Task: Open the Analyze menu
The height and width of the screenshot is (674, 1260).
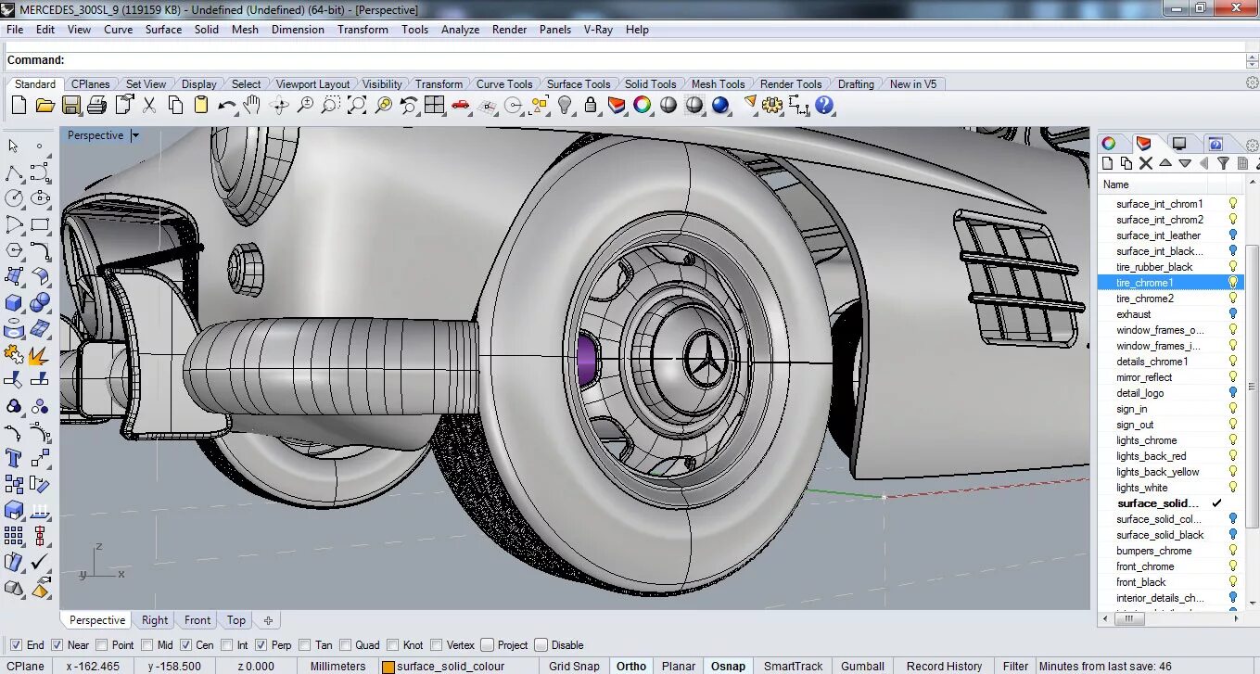Action: (x=460, y=30)
